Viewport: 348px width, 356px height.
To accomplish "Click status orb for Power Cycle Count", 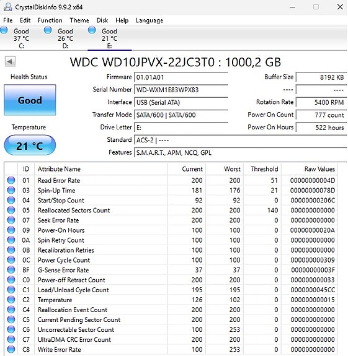I will coord(11,260).
